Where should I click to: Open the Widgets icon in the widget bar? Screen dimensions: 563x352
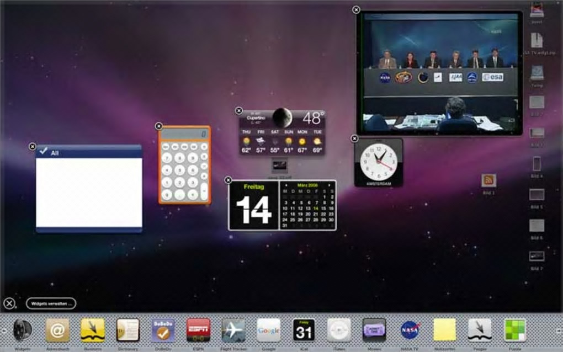[22, 330]
